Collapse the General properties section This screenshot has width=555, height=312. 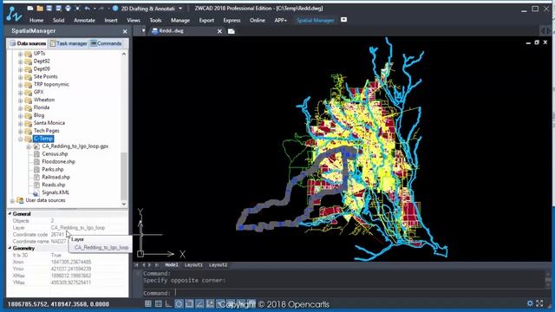(10, 214)
